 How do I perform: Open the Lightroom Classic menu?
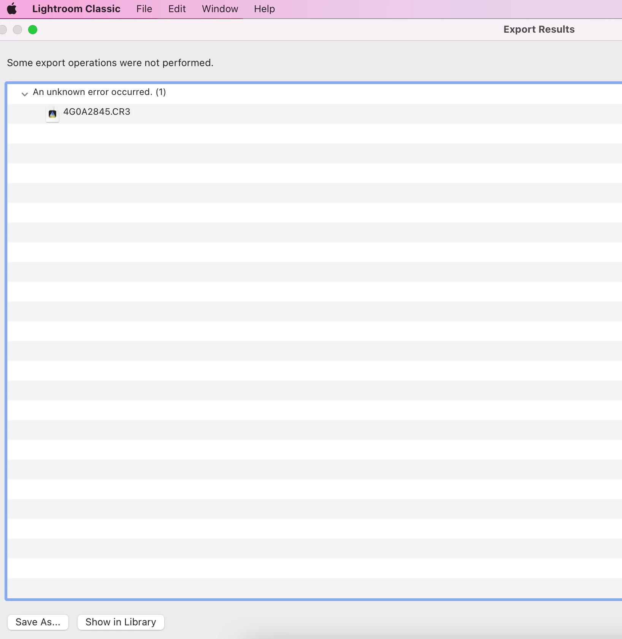76,9
